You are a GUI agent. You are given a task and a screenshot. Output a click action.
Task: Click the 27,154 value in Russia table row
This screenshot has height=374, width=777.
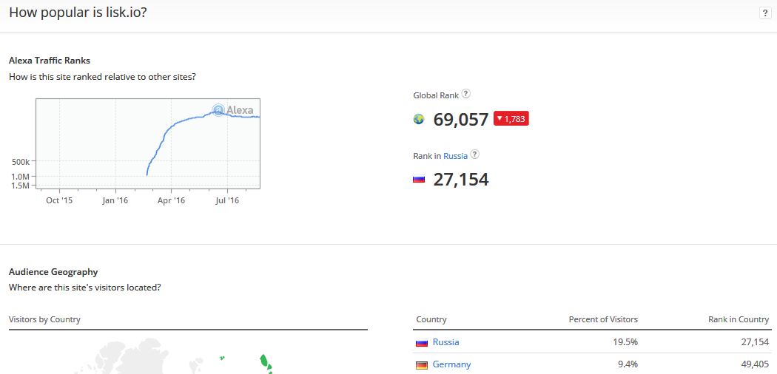tap(755, 341)
